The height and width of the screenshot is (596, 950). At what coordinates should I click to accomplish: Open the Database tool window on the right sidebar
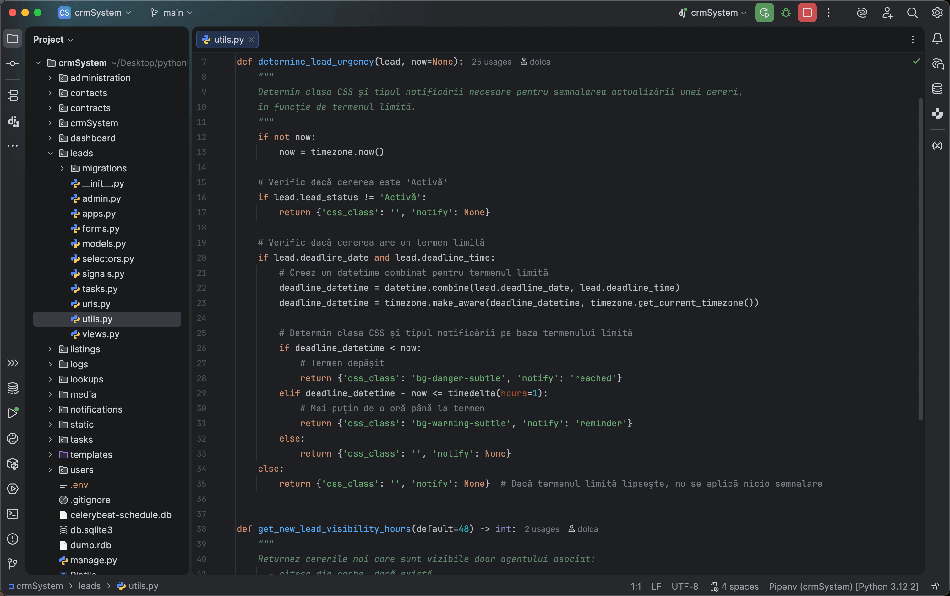(x=937, y=88)
